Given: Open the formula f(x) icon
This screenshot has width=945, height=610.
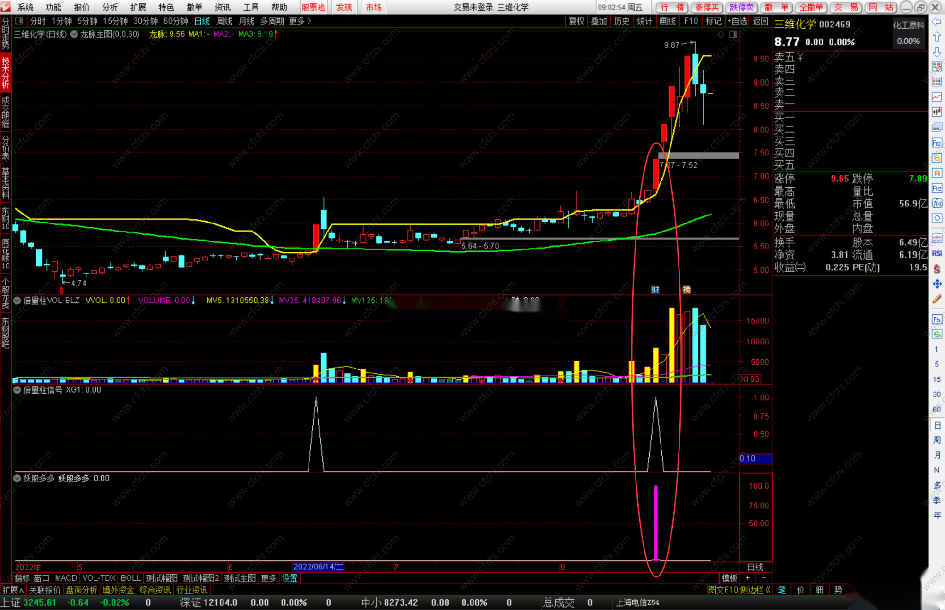Looking at the screenshot, I should (x=936, y=203).
